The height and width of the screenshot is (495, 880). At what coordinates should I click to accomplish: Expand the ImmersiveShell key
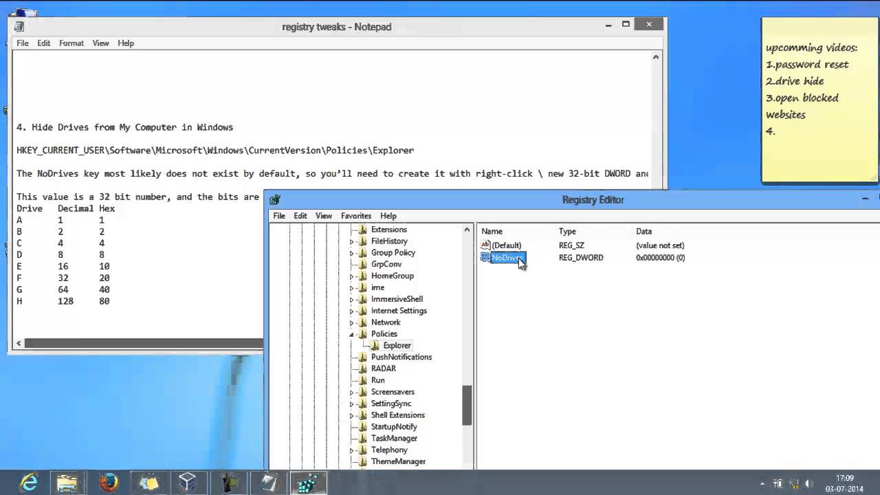pos(351,299)
